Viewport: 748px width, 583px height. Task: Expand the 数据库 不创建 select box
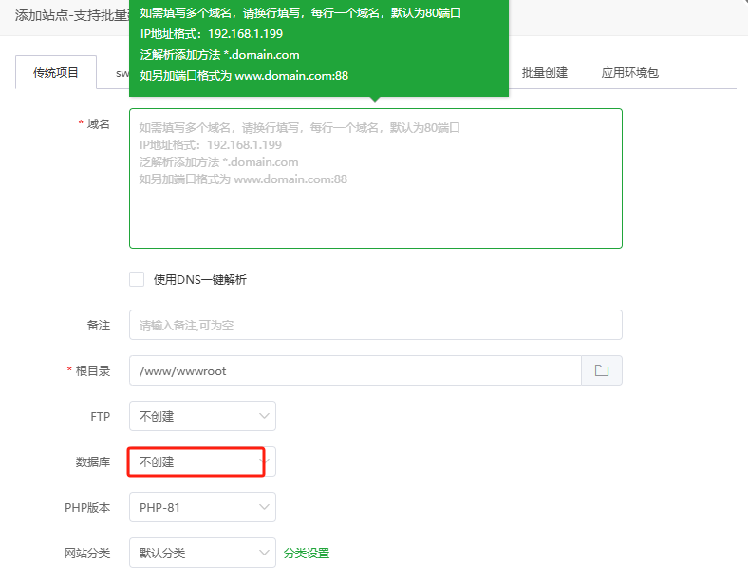point(195,462)
